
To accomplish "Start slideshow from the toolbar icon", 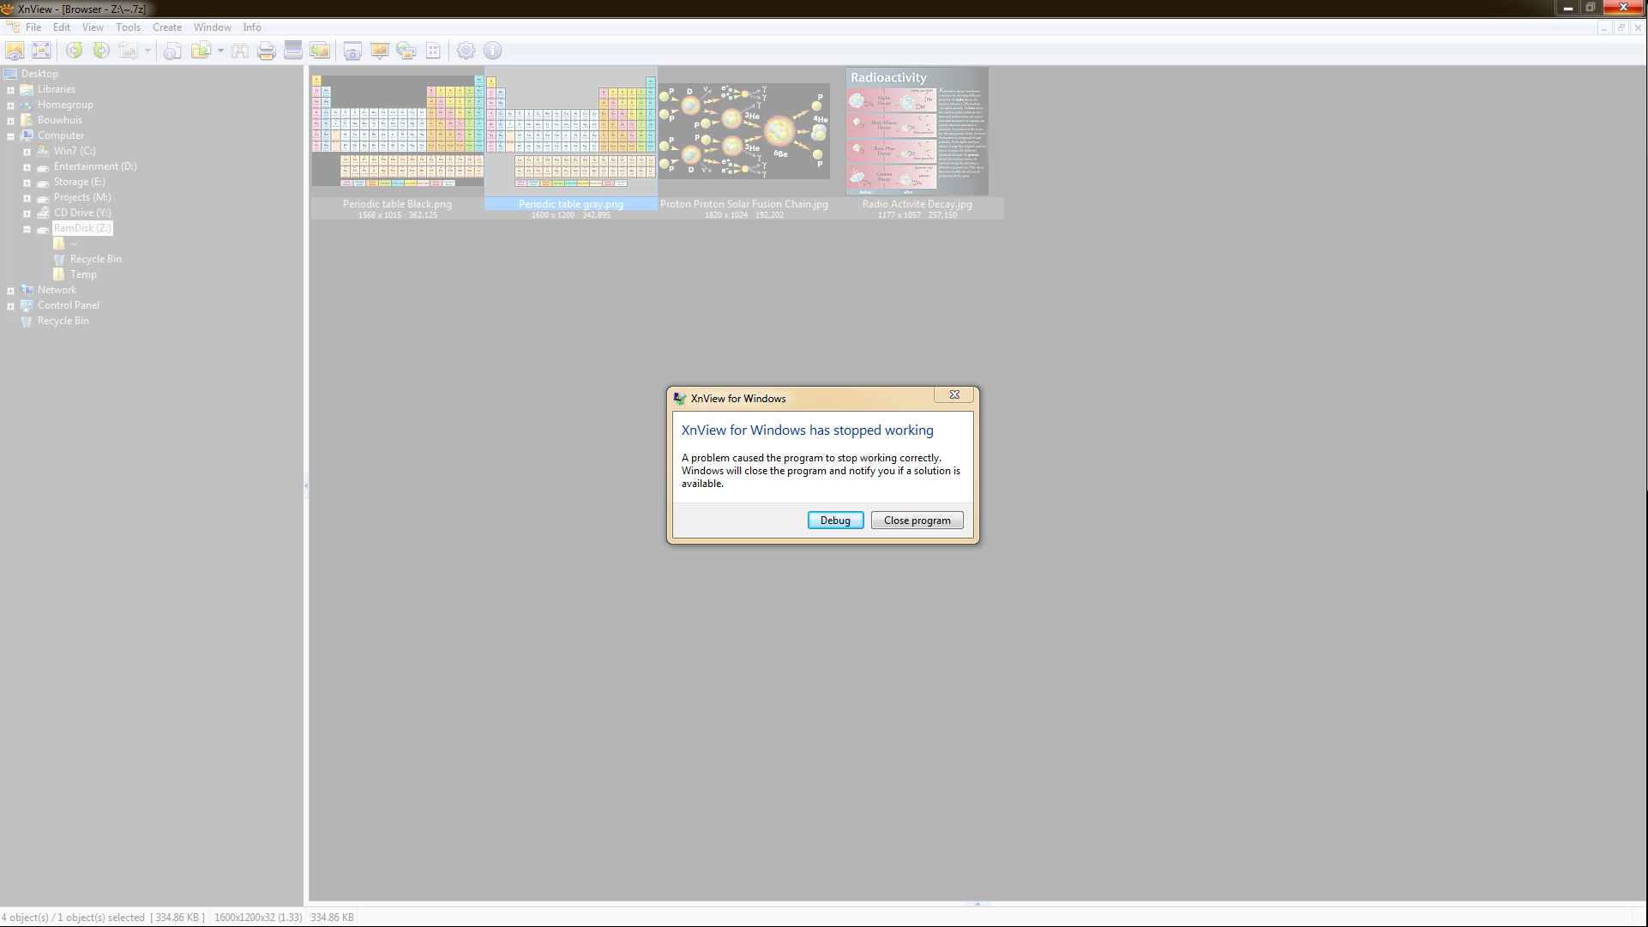I will pos(379,51).
